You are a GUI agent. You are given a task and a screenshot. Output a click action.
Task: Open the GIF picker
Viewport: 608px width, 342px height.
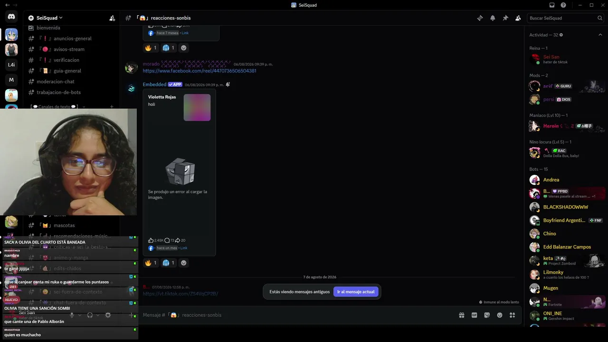click(x=474, y=315)
